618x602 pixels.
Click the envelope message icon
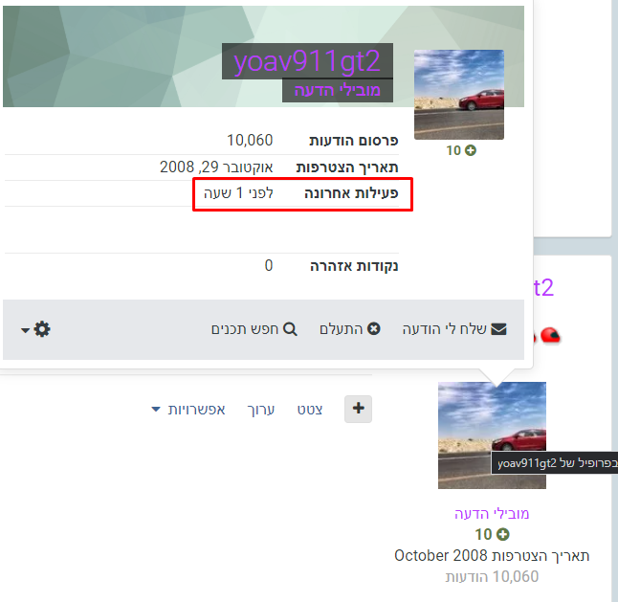click(498, 329)
